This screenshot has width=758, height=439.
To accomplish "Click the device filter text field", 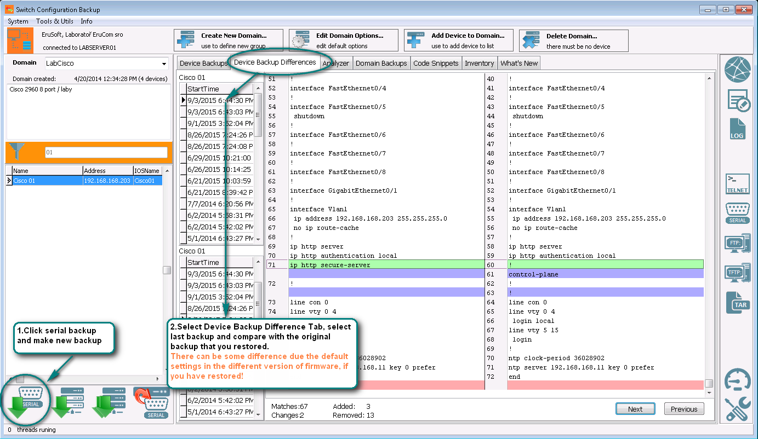I will pos(105,152).
